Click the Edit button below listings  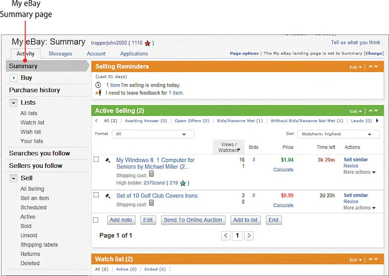148,220
